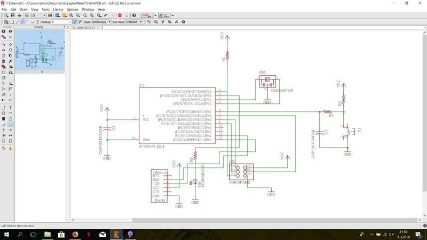427x240 pixels.
Task: Select the Circle drawing tool
Action: point(4,113)
